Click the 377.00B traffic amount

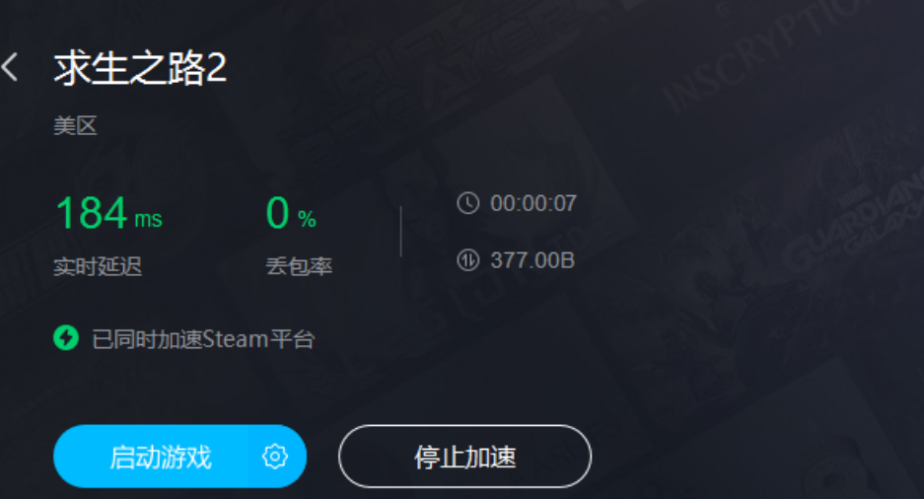point(533,259)
